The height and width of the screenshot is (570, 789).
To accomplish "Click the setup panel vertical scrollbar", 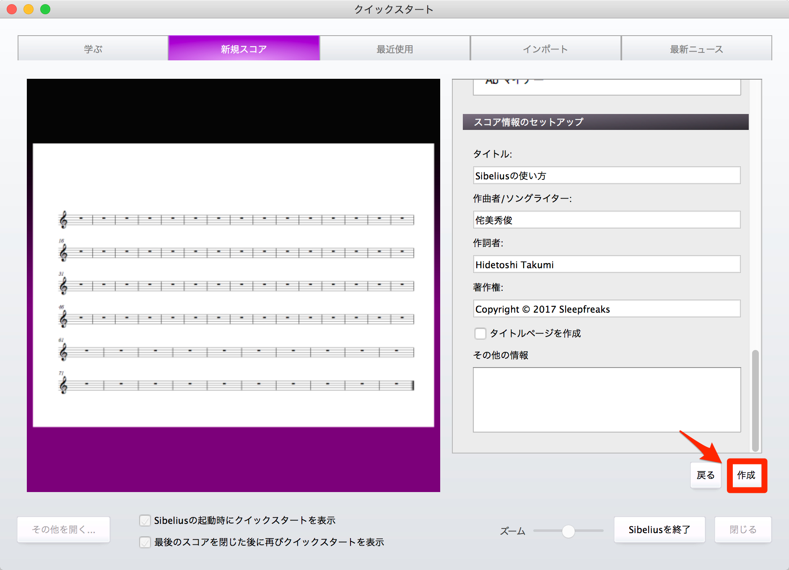I will [755, 400].
